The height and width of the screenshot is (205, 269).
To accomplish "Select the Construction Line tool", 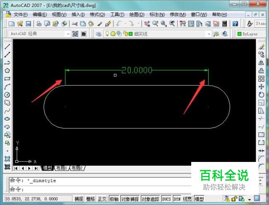I will [x=7, y=54].
